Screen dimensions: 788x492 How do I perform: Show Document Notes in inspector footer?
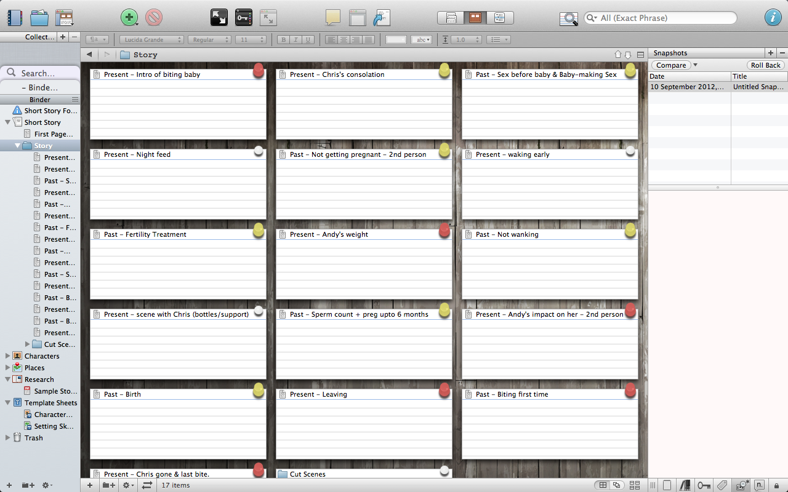click(667, 485)
